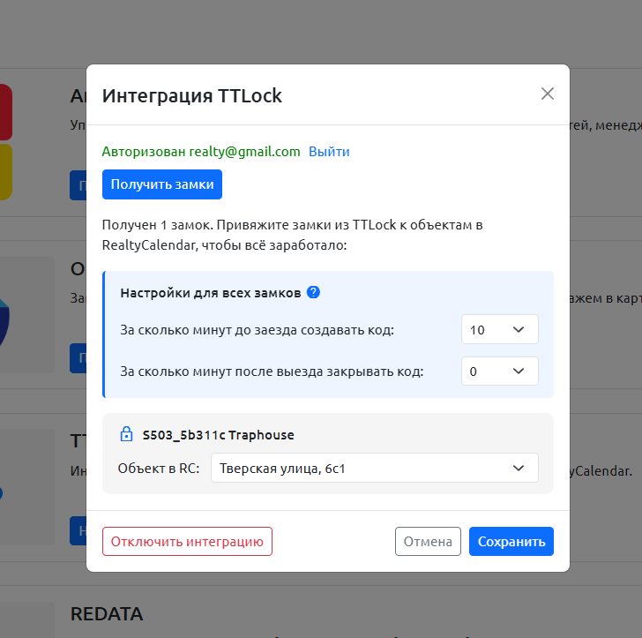This screenshot has height=638, width=642.
Task: Click the Получен 1 замок message
Action: tap(293, 235)
